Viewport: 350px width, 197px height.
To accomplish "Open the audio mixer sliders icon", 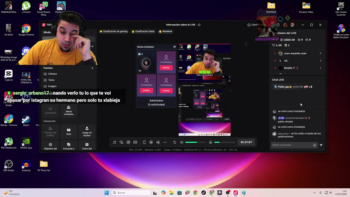I will click(174, 142).
